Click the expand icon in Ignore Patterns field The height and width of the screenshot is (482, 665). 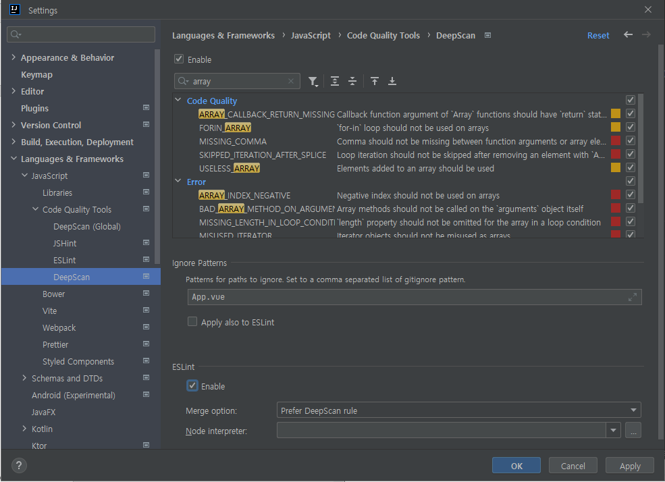tap(633, 297)
